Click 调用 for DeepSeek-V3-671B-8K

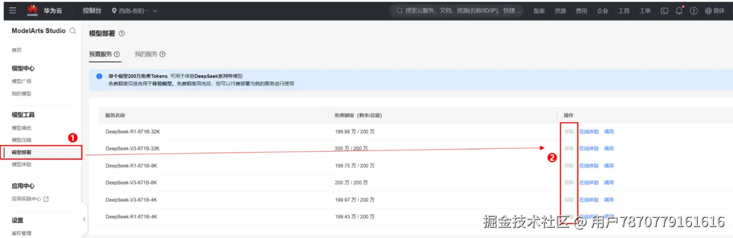[609, 183]
